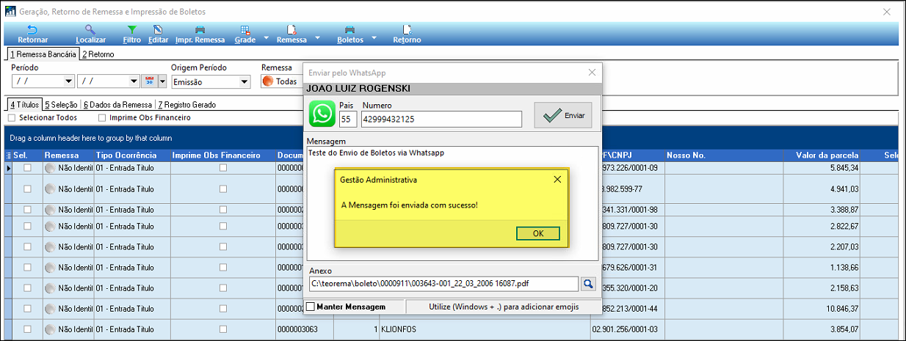906x341 pixels.
Task: Click the Numero phone field
Action: tap(441, 119)
